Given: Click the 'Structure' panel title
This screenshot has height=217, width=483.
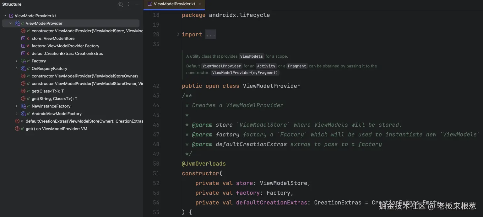Looking at the screenshot, I should coord(12,4).
